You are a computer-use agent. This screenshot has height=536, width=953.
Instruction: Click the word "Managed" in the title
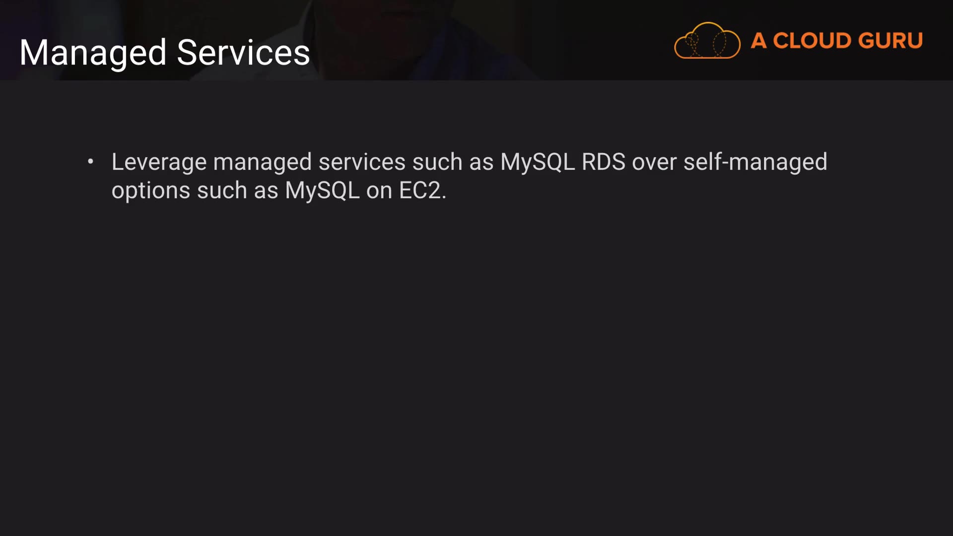[x=93, y=53]
